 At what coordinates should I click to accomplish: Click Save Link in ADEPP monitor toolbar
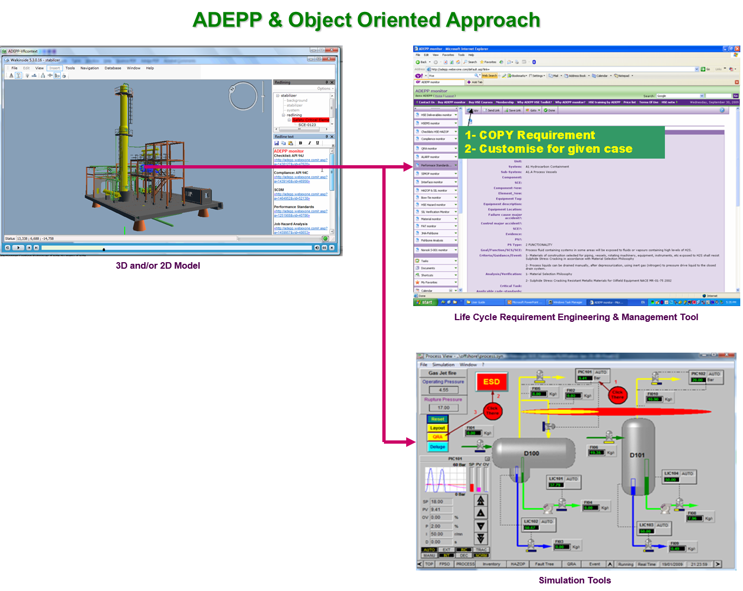click(x=513, y=110)
